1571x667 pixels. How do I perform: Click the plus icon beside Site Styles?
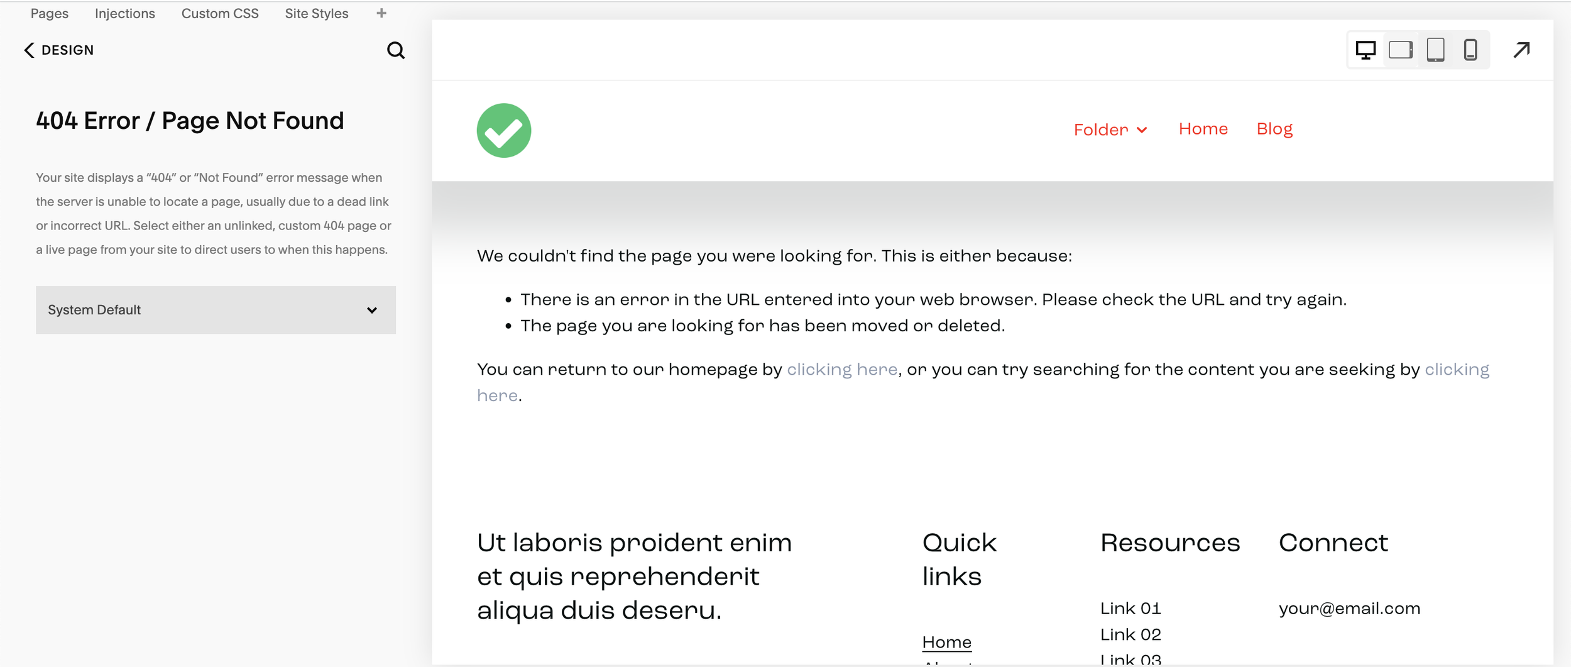point(381,13)
